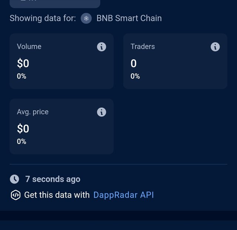Open the Traders info tooltip icon
237x230 pixels.
click(215, 47)
